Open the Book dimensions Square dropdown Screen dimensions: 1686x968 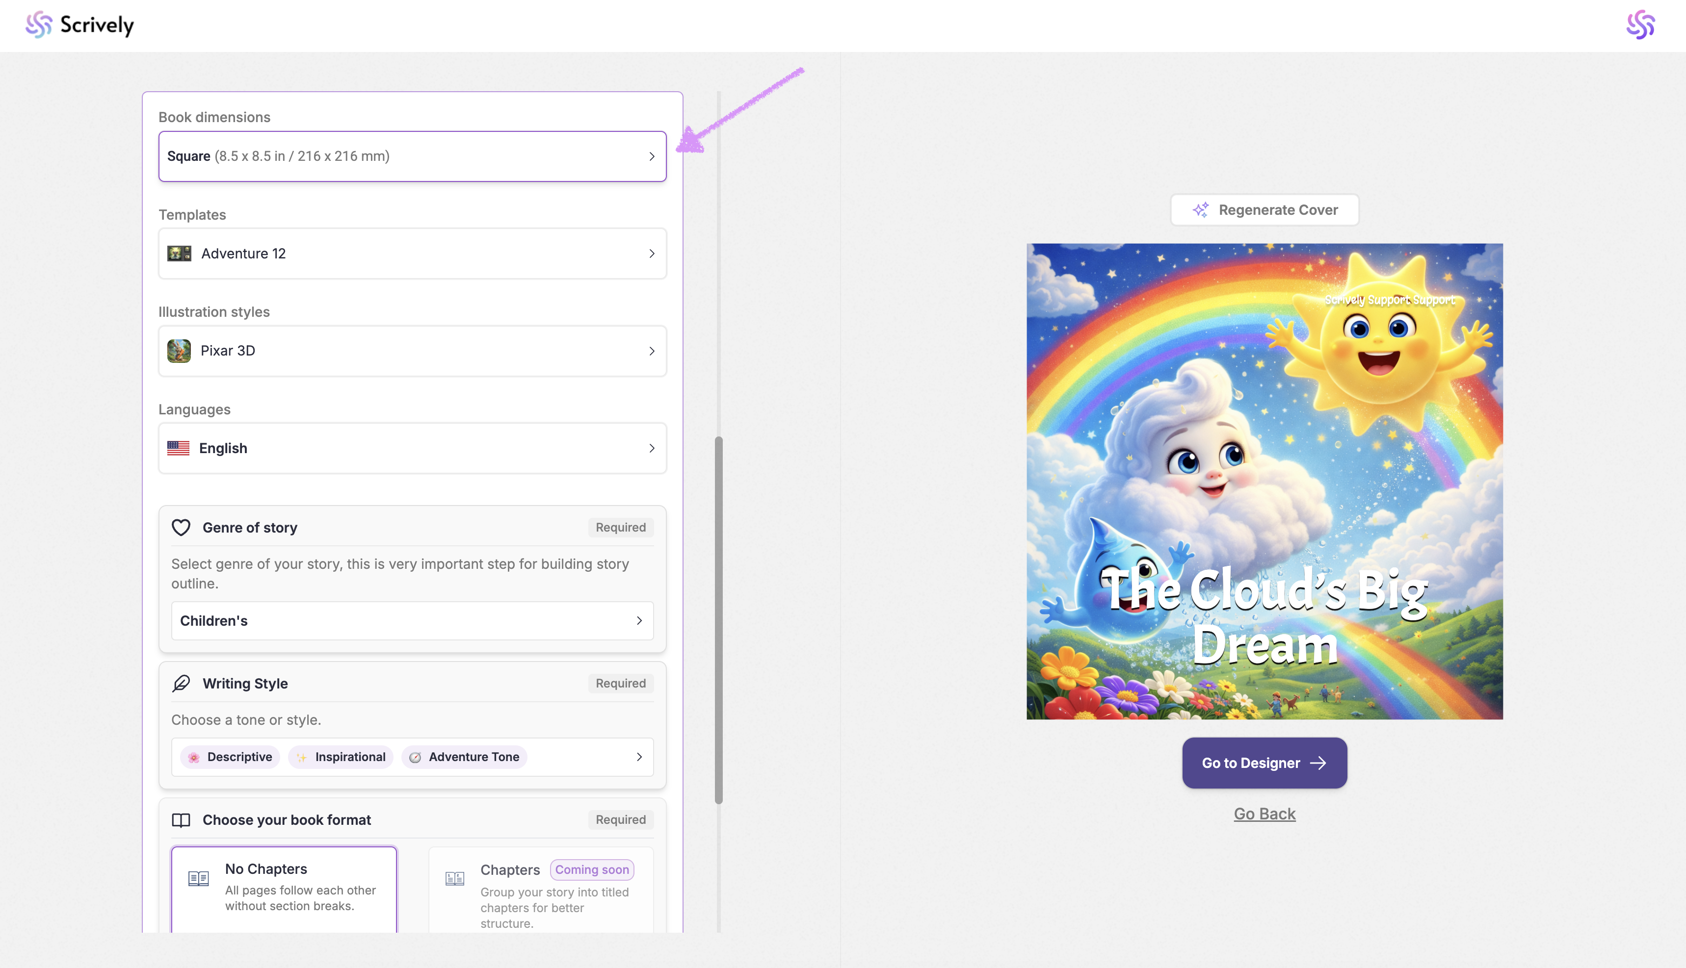(x=412, y=156)
